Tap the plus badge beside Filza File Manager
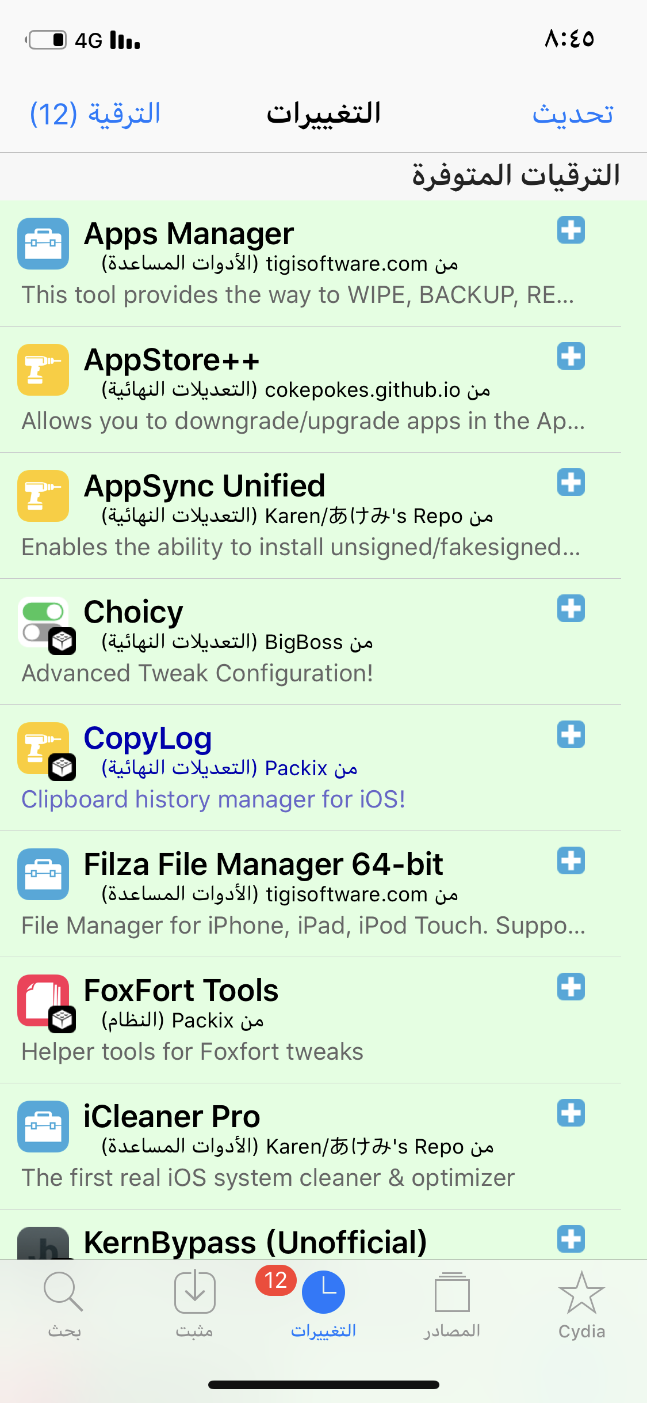 tap(571, 861)
